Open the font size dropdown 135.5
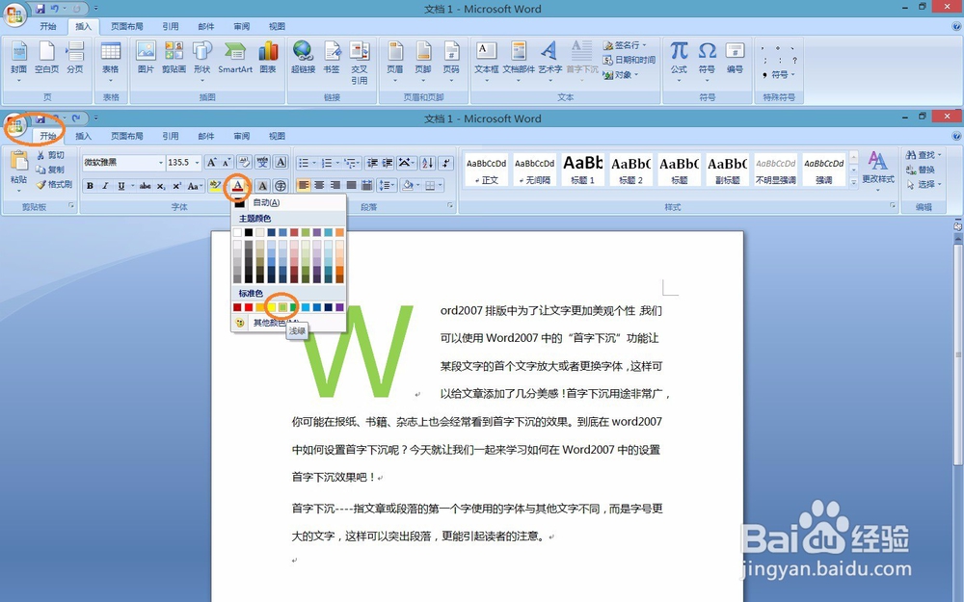Image resolution: width=964 pixels, height=602 pixels. [198, 162]
